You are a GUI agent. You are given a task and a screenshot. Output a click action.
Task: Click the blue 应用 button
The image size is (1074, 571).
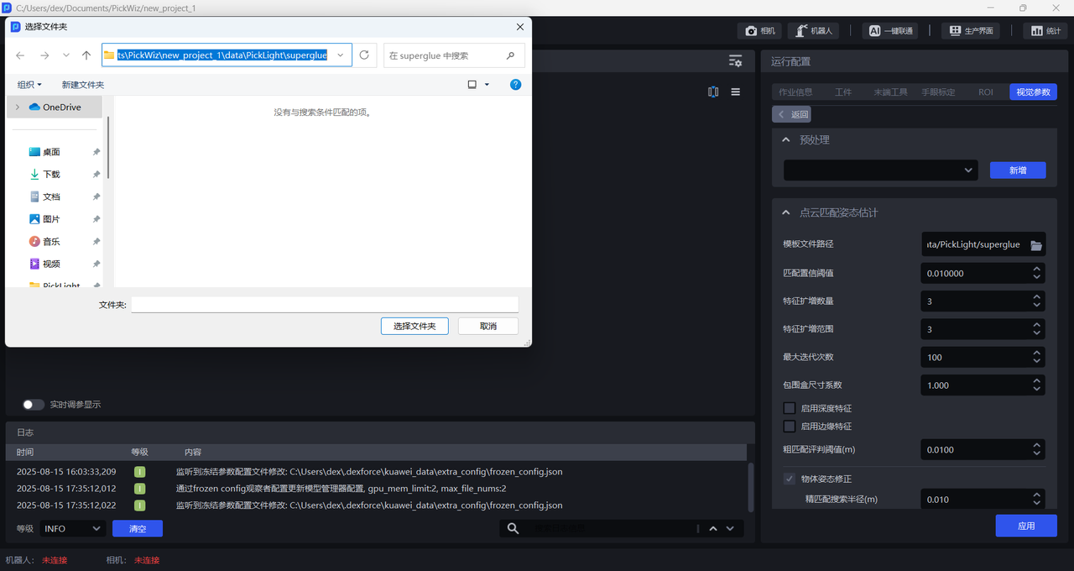1025,526
